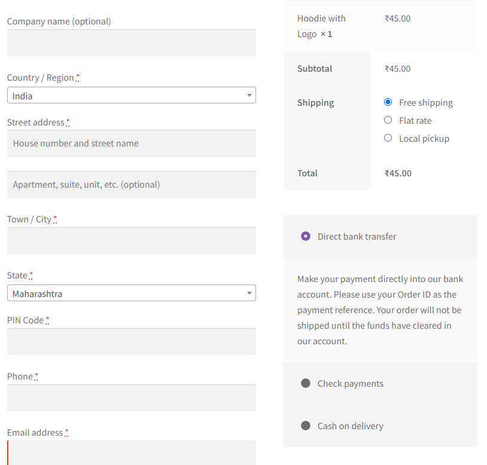Click the Town / City field
This screenshot has width=487, height=465.
tap(131, 240)
